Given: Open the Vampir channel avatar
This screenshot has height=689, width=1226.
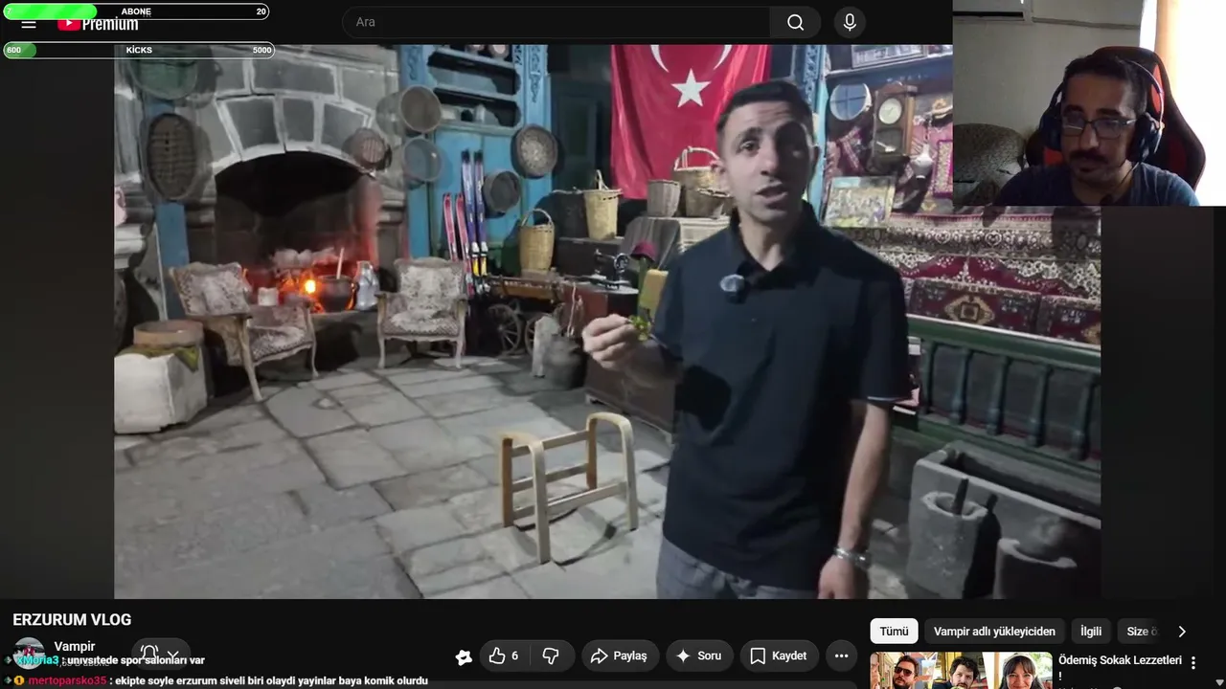Looking at the screenshot, I should pos(29,654).
